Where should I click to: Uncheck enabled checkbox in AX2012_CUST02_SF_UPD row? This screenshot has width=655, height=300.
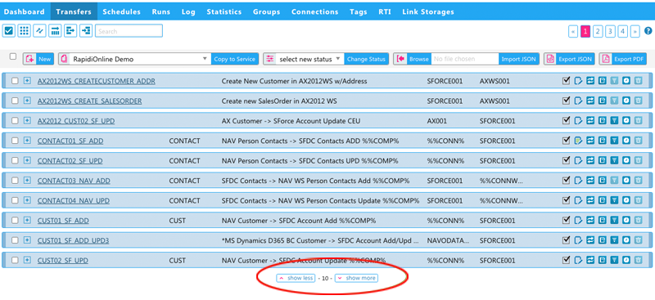click(567, 121)
